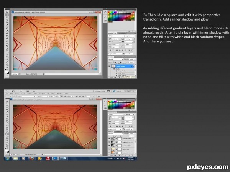Open the Help menu
This screenshot has height=172, width=230.
pyautogui.click(x=67, y=94)
